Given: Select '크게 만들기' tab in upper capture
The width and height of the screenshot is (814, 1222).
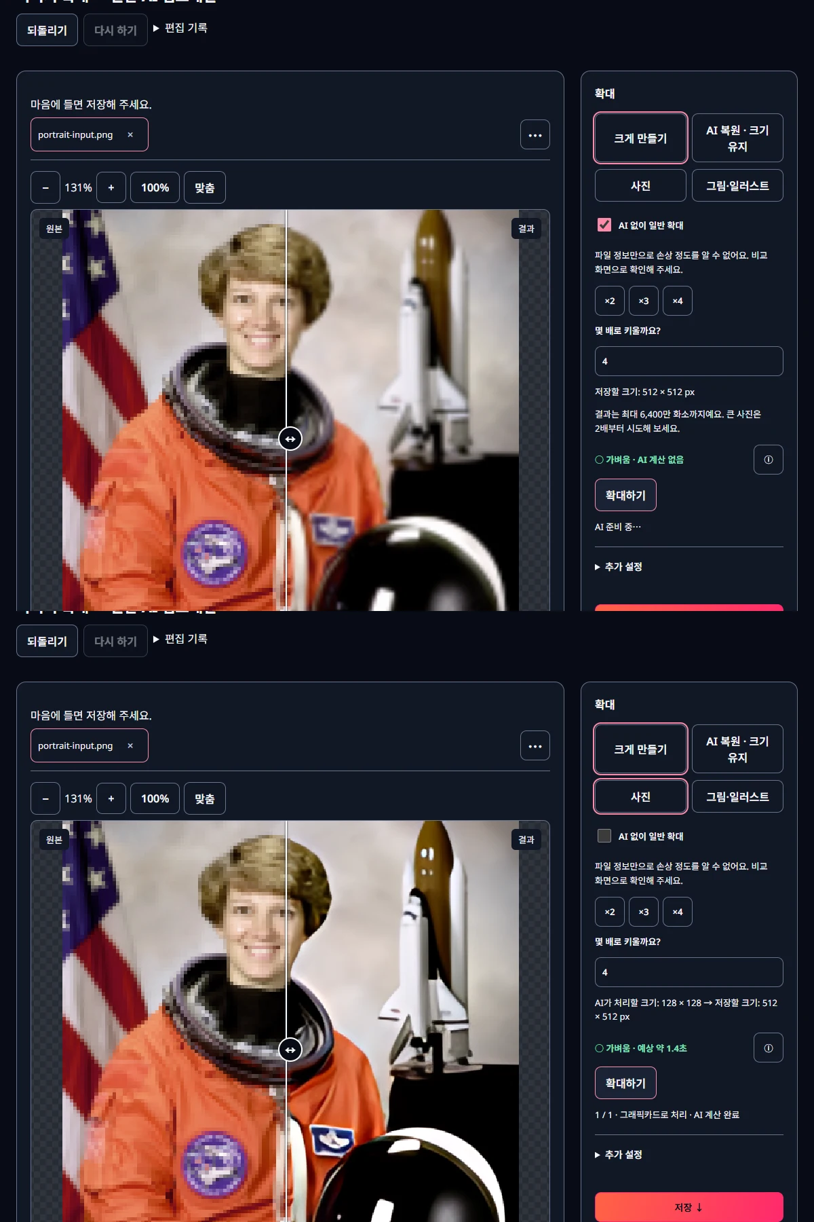Looking at the screenshot, I should (x=640, y=138).
